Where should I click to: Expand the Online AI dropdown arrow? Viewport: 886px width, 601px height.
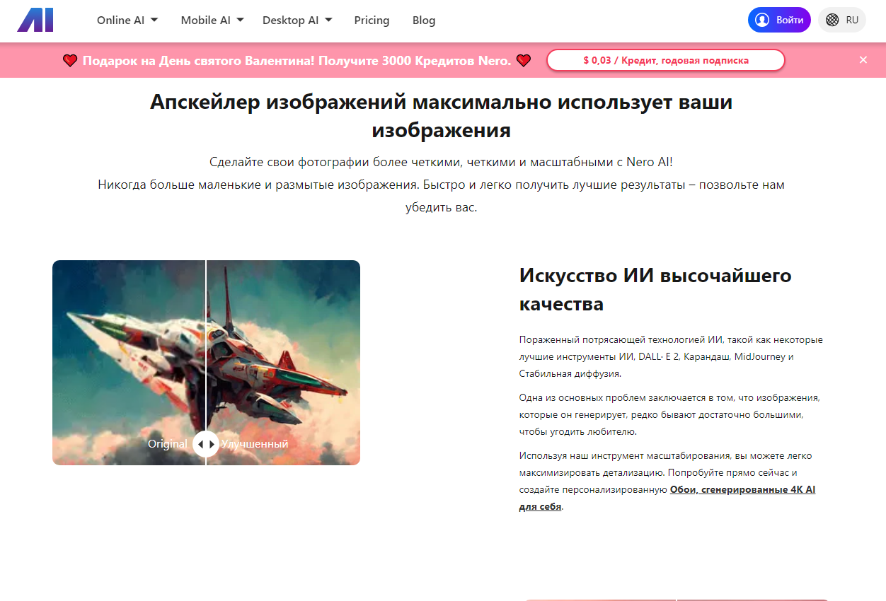[x=154, y=20]
